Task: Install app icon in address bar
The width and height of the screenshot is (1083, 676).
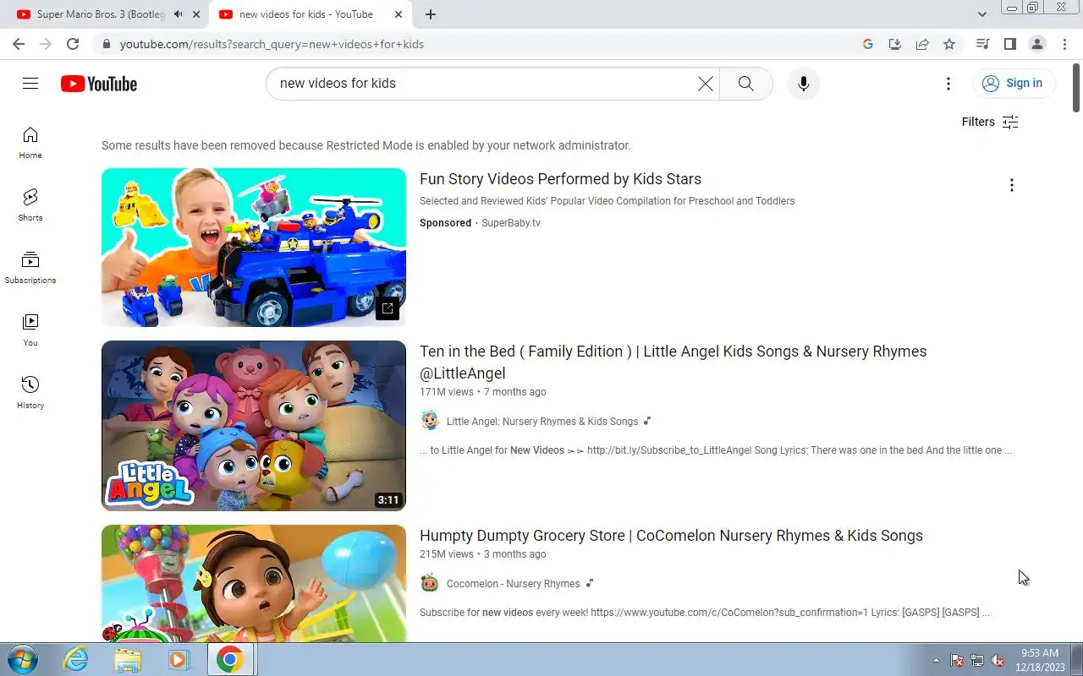Action: (x=895, y=44)
